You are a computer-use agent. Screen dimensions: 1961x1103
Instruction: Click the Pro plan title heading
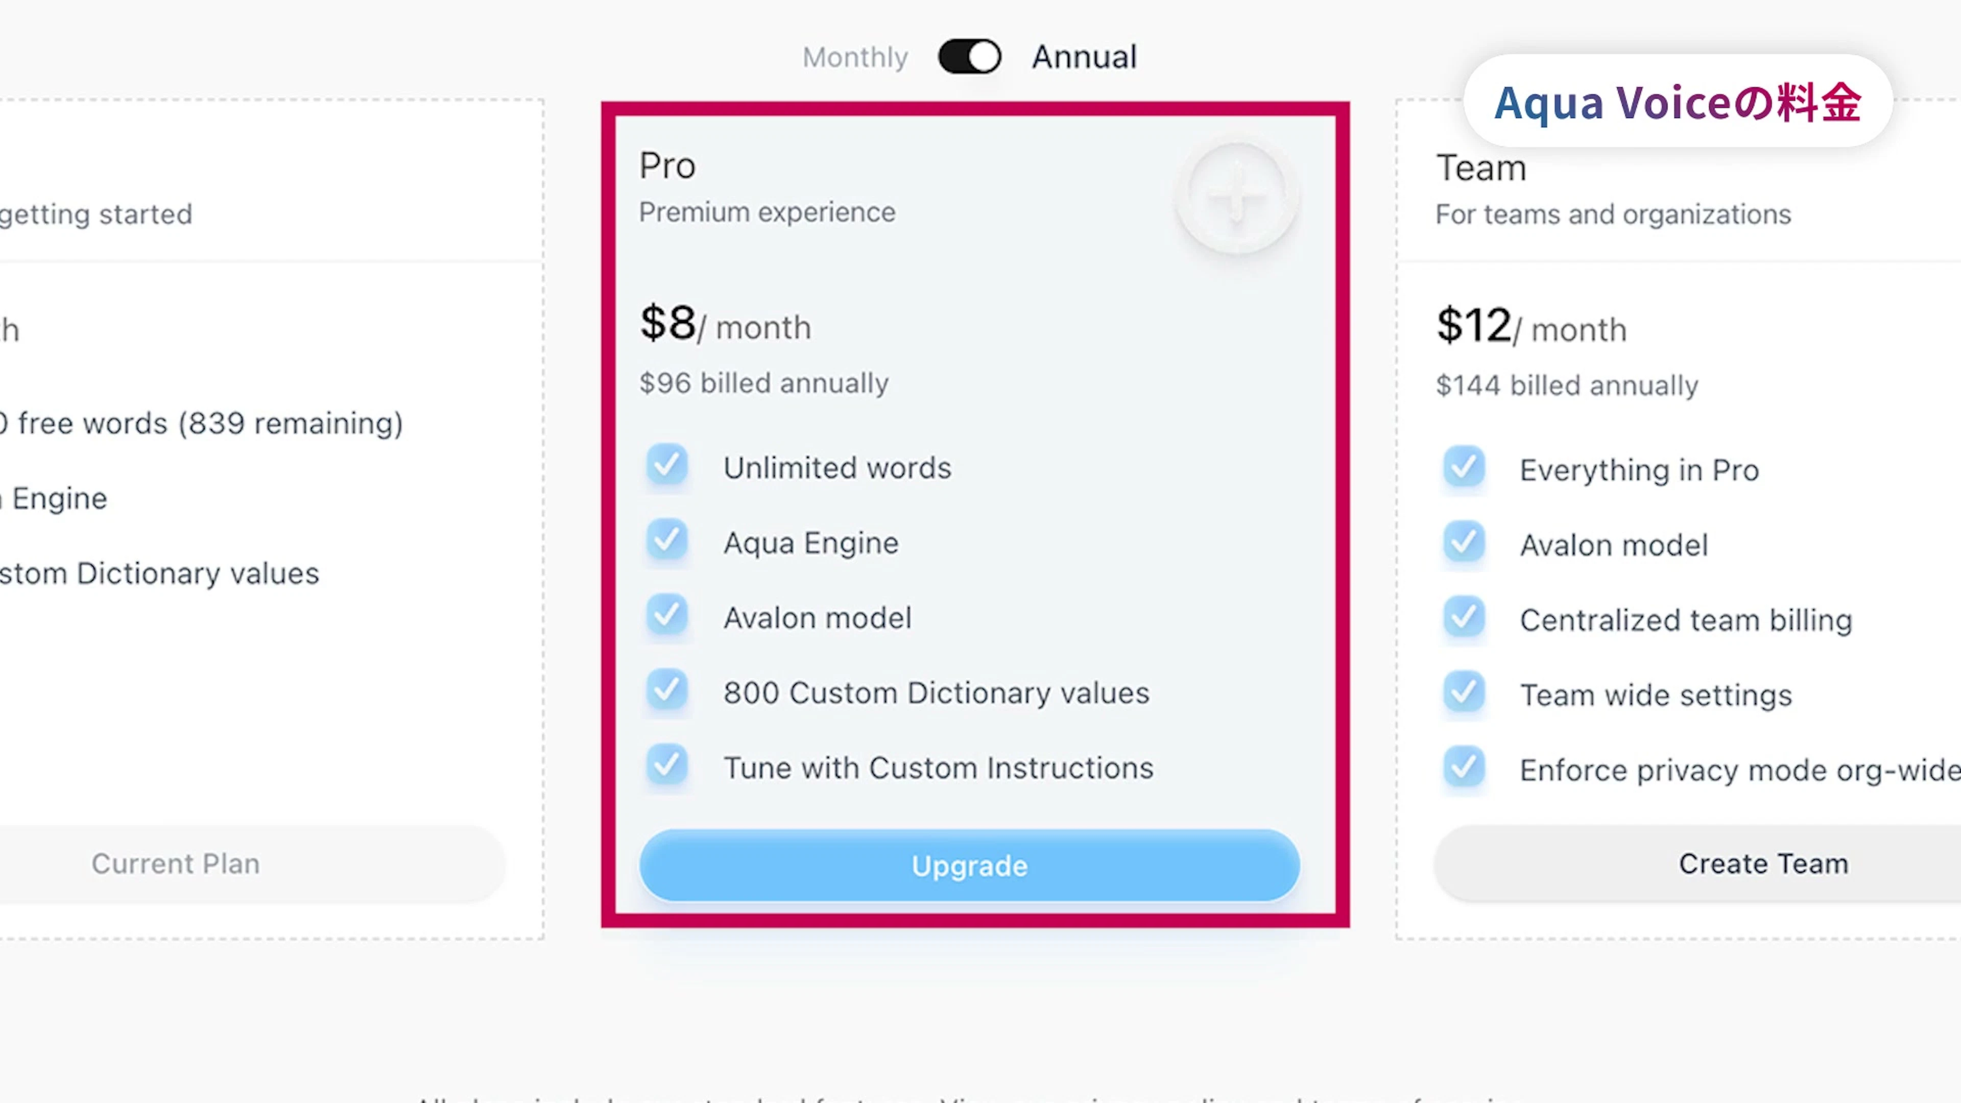(667, 166)
